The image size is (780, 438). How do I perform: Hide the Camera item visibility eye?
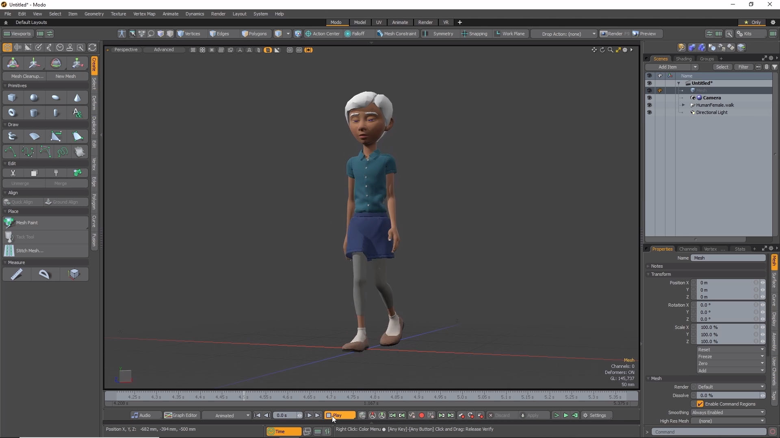(x=649, y=98)
